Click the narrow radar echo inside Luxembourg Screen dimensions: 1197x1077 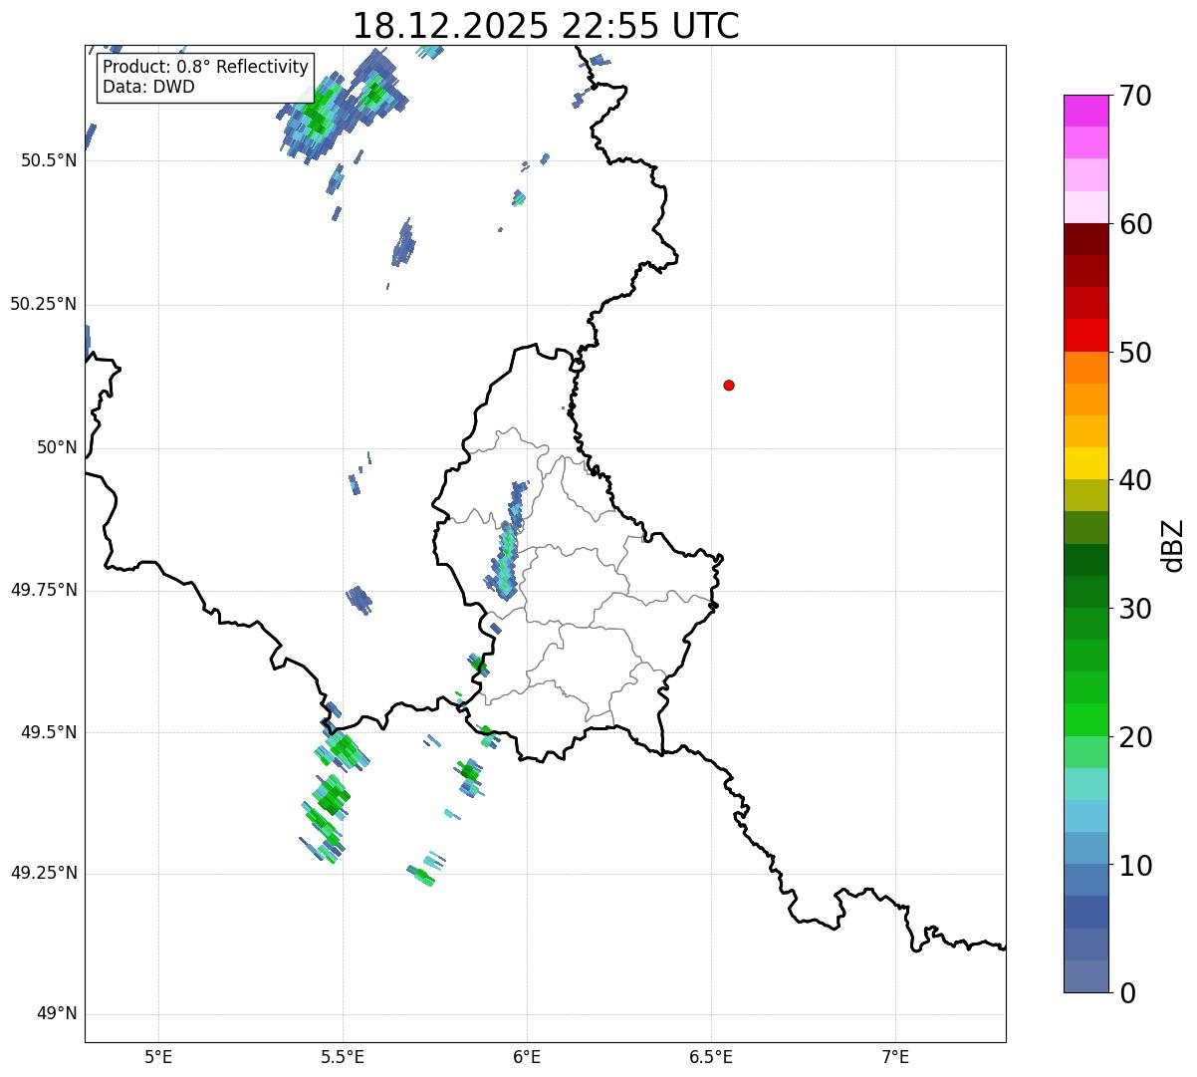click(508, 543)
